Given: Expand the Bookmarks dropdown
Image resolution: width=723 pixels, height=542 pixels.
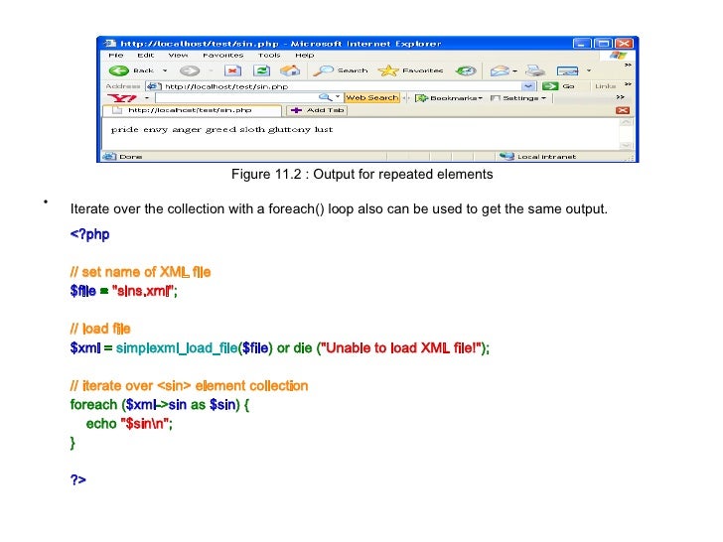Looking at the screenshot, I should coord(480,98).
